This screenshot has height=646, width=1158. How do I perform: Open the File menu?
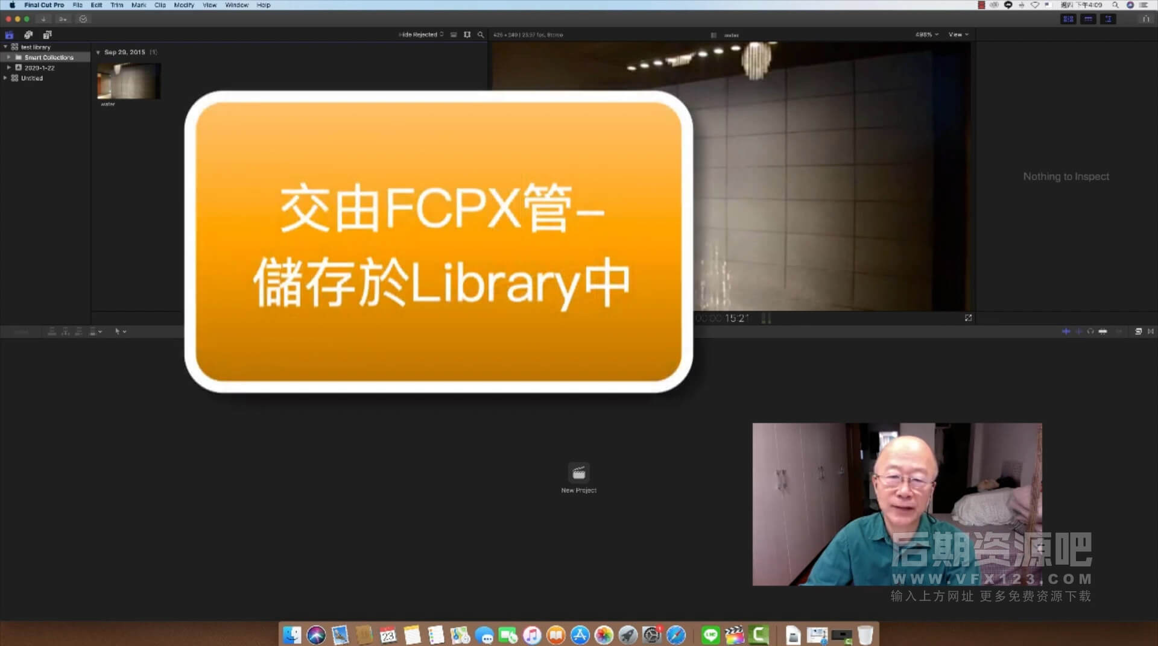click(77, 5)
